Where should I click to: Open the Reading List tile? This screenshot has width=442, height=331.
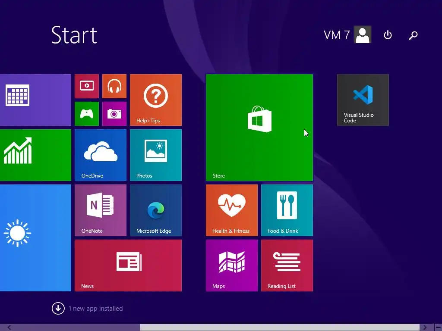point(287,265)
